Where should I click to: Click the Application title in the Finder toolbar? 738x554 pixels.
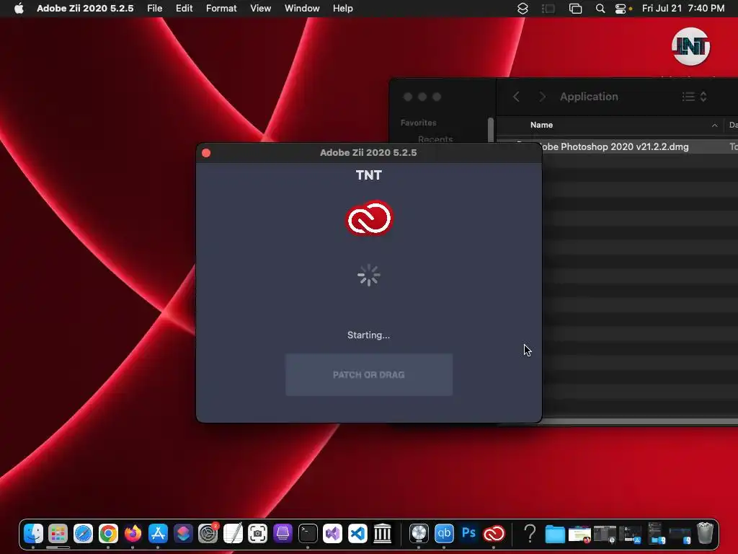pos(589,97)
